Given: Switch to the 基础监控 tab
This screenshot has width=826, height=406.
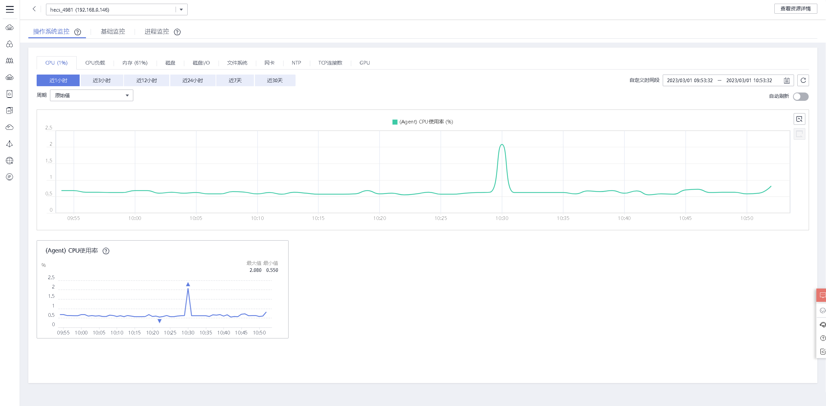Looking at the screenshot, I should pyautogui.click(x=113, y=32).
